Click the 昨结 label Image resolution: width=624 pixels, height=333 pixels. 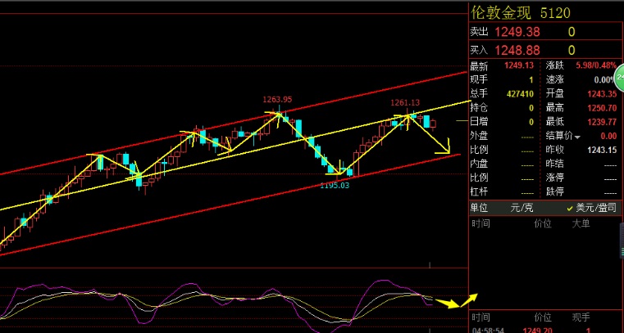pos(555,164)
